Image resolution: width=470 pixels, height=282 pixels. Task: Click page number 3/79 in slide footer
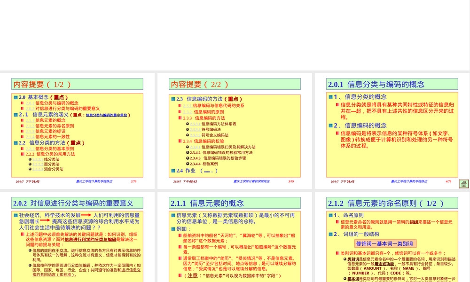[x=291, y=181]
